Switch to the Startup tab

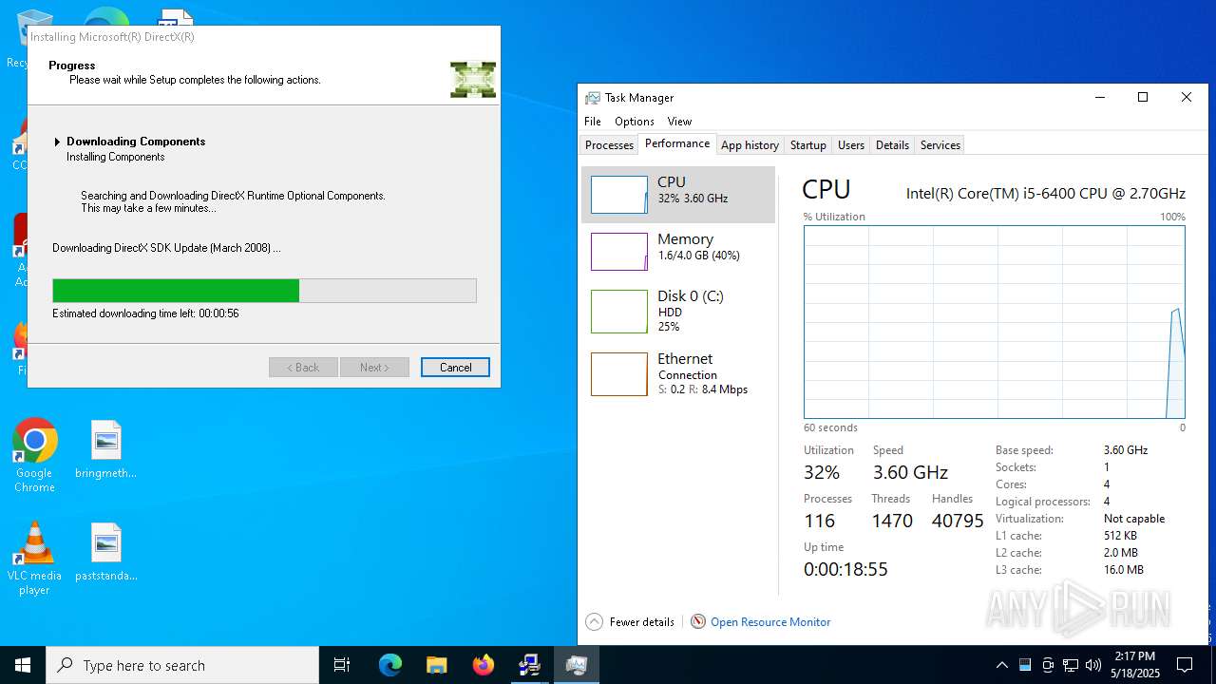[x=808, y=145]
